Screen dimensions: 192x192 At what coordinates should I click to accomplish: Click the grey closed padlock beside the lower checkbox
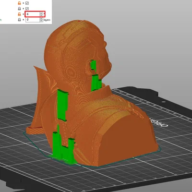point(19,9)
